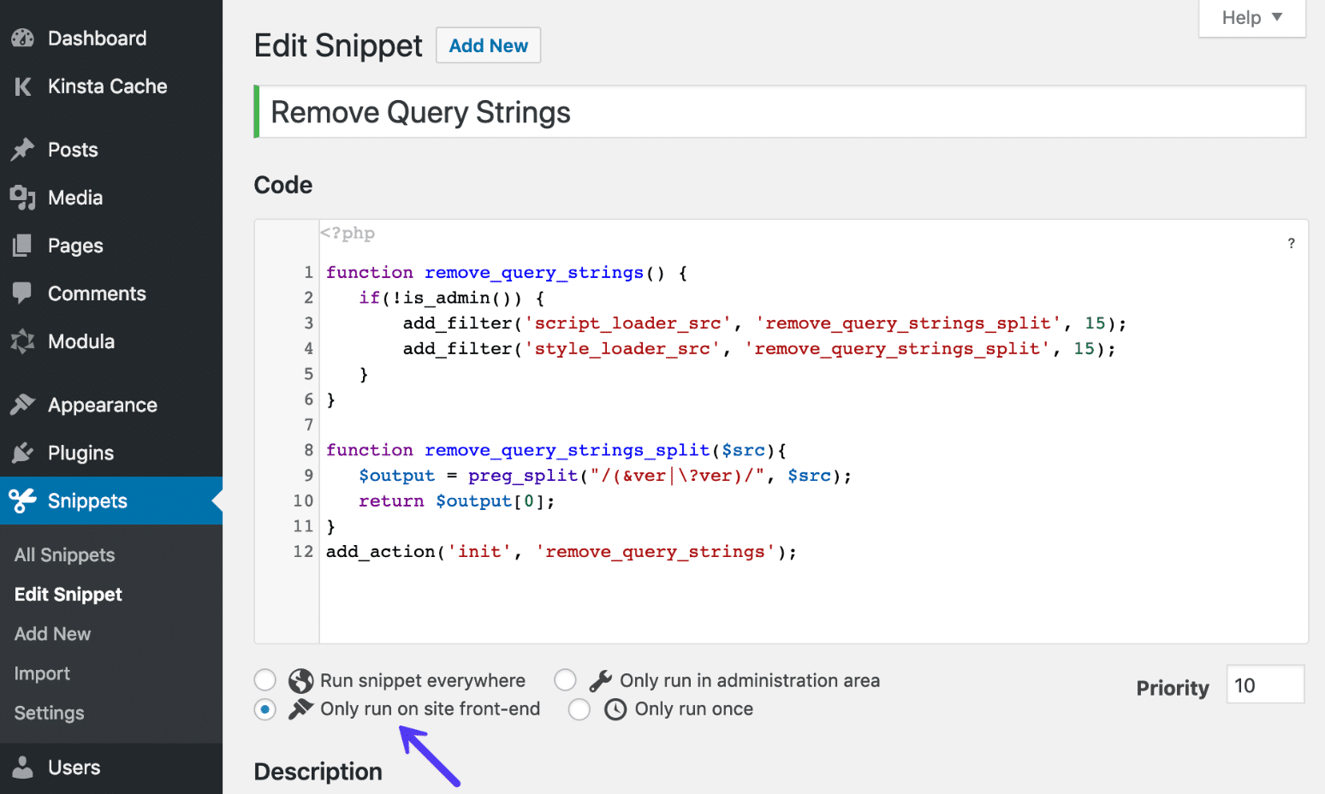Open the Dashboard icon in sidebar
This screenshot has height=794, width=1325.
(x=21, y=38)
